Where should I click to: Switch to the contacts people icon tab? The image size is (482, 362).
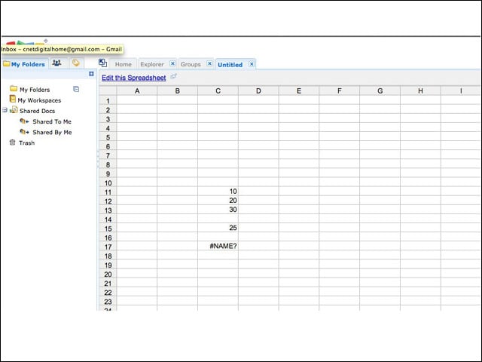point(57,63)
